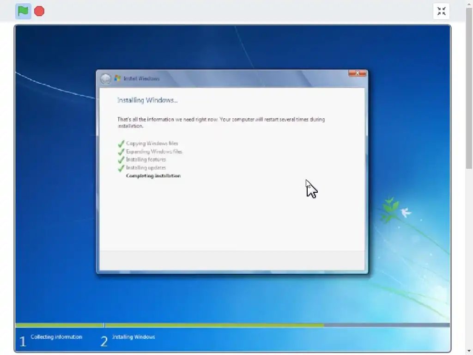Click the 'Installing features' text
Image resolution: width=473 pixels, height=355 pixels.
pos(146,159)
